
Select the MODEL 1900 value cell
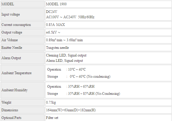coord(109,4)
